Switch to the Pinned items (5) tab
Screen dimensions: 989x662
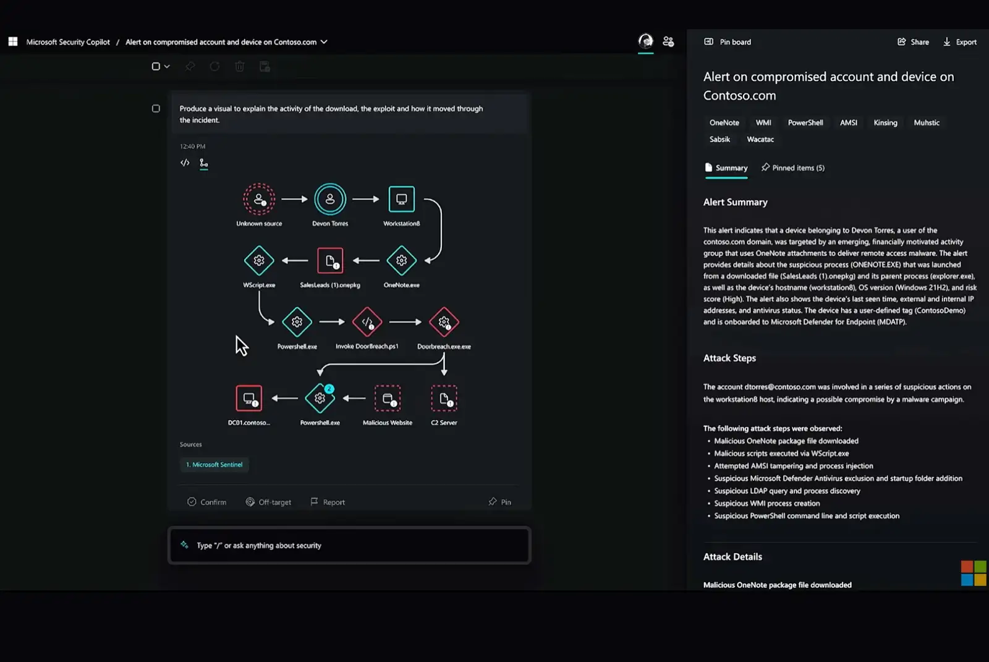[793, 168]
